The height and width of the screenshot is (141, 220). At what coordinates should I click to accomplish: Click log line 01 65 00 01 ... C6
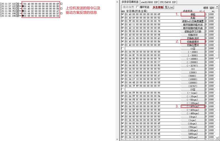pyautogui.click(x=41, y=16)
